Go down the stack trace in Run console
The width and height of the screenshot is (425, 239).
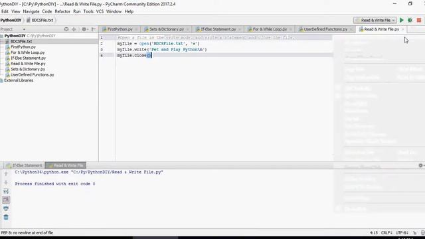click(6, 183)
